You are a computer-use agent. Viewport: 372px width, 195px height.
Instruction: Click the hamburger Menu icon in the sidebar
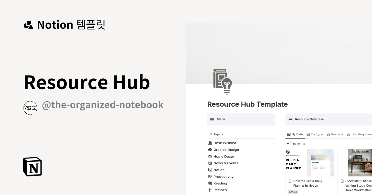[x=212, y=119]
